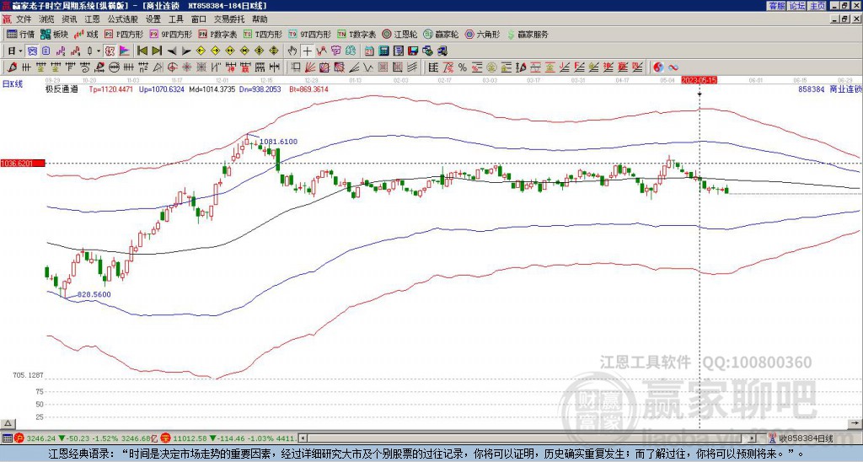Click the 论坛 forum button
Image resolution: width=863 pixels, height=462 pixels.
pyautogui.click(x=796, y=5)
